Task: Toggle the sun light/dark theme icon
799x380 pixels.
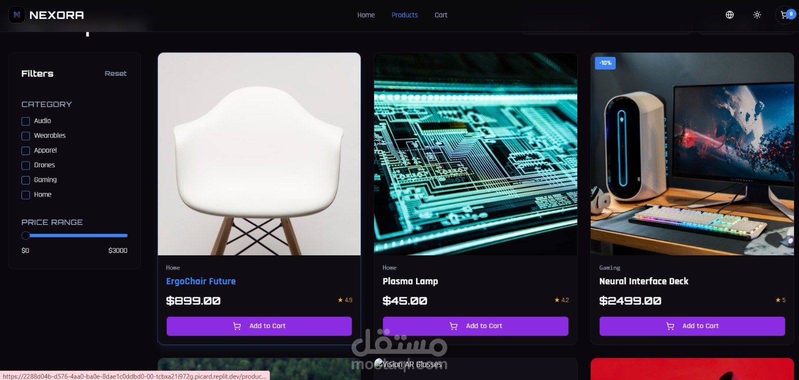Action: [x=757, y=15]
